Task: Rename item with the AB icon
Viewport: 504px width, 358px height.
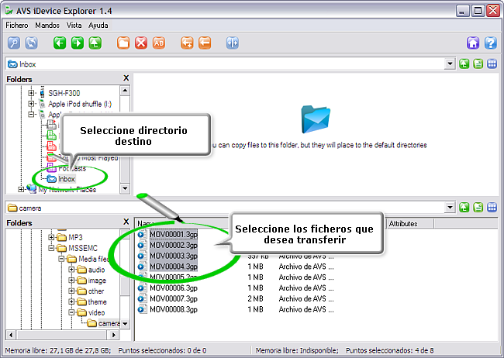Action: 159,43
